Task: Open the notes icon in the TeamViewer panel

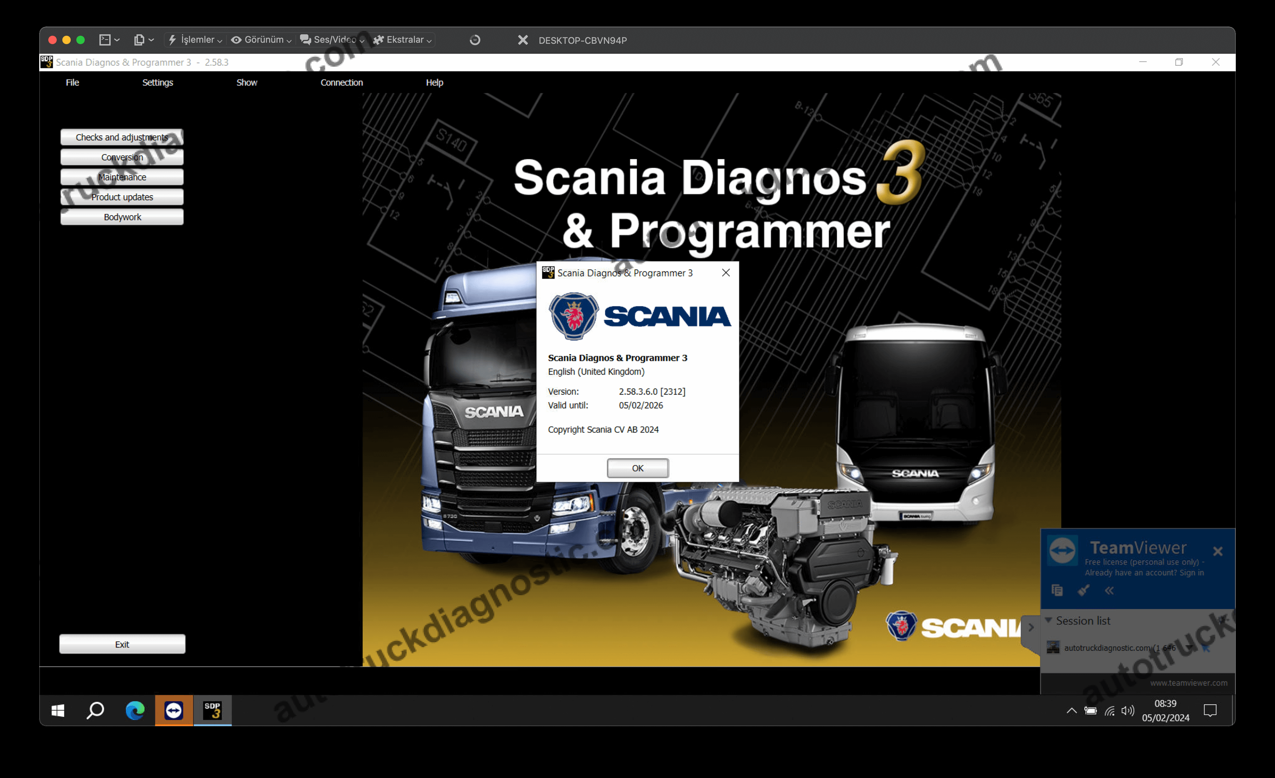Action: point(1058,590)
